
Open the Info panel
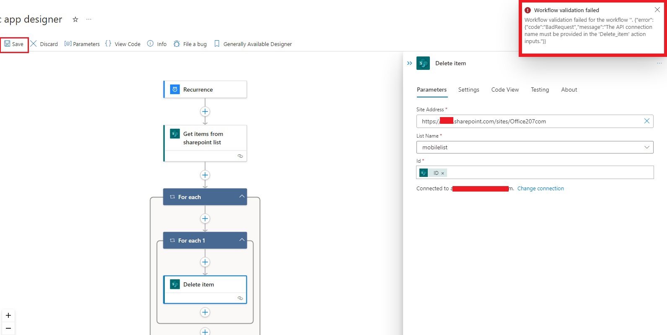157,44
